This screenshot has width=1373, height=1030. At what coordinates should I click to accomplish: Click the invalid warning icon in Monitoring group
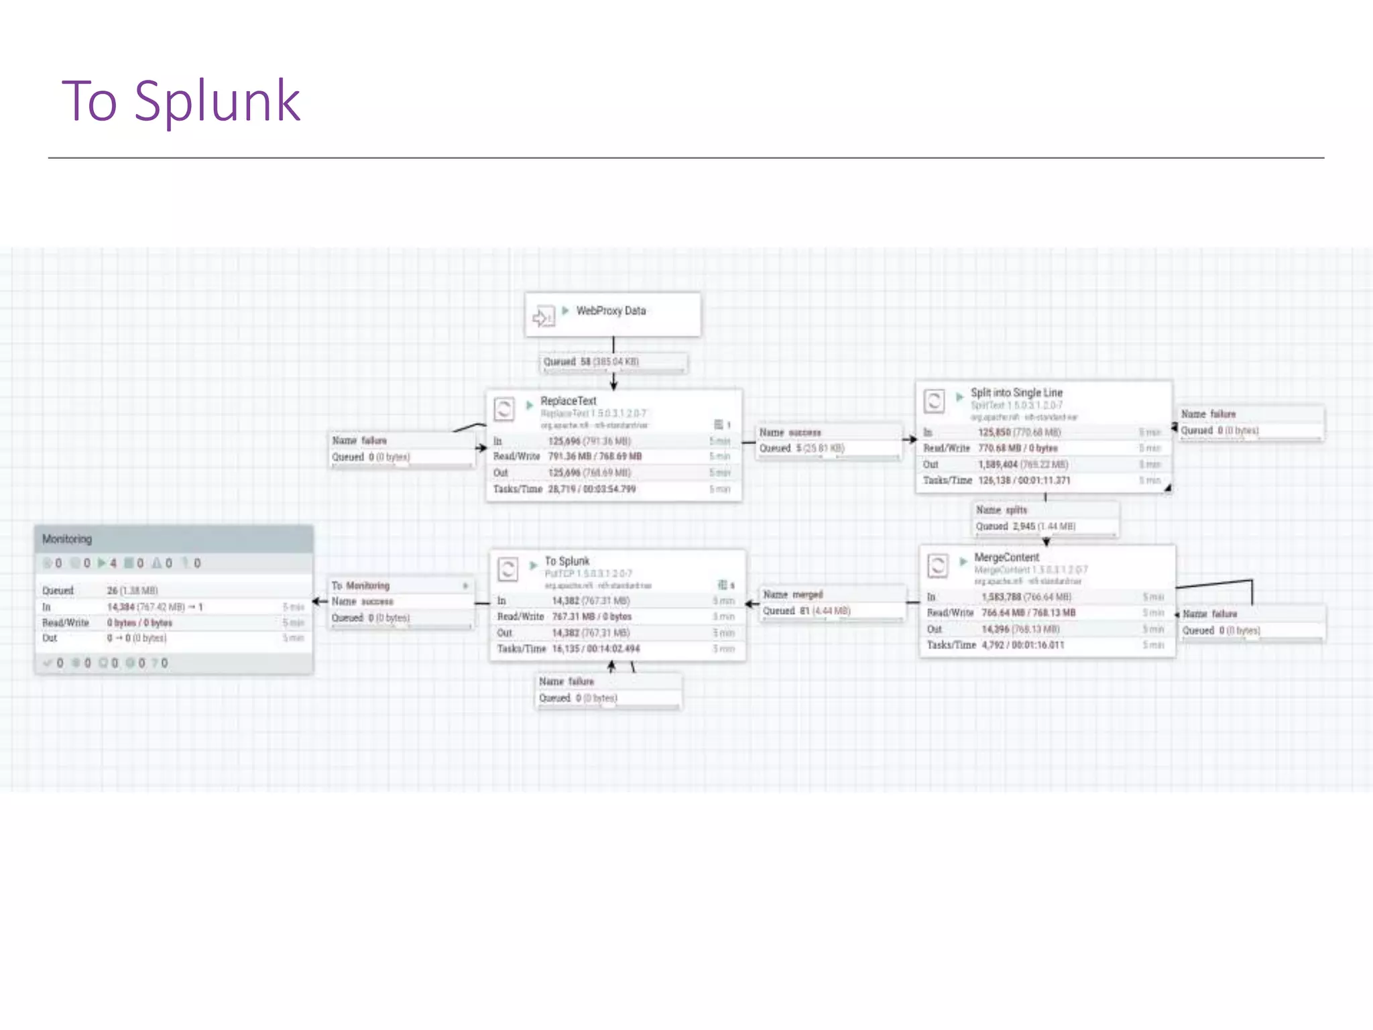tap(157, 563)
